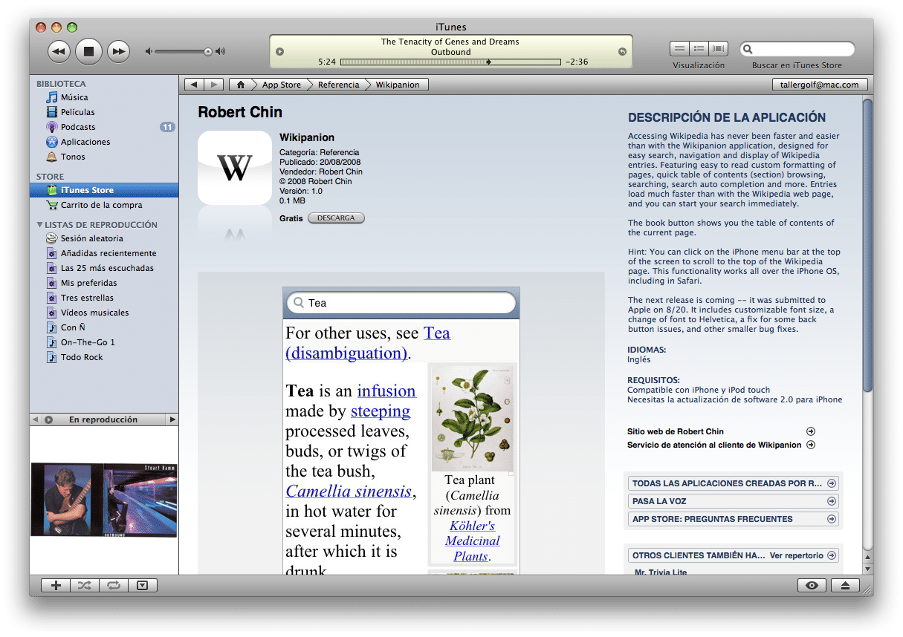Click the vertical scrollbar thumb
Viewport: 903px width, 637px height.
pyautogui.click(x=867, y=246)
